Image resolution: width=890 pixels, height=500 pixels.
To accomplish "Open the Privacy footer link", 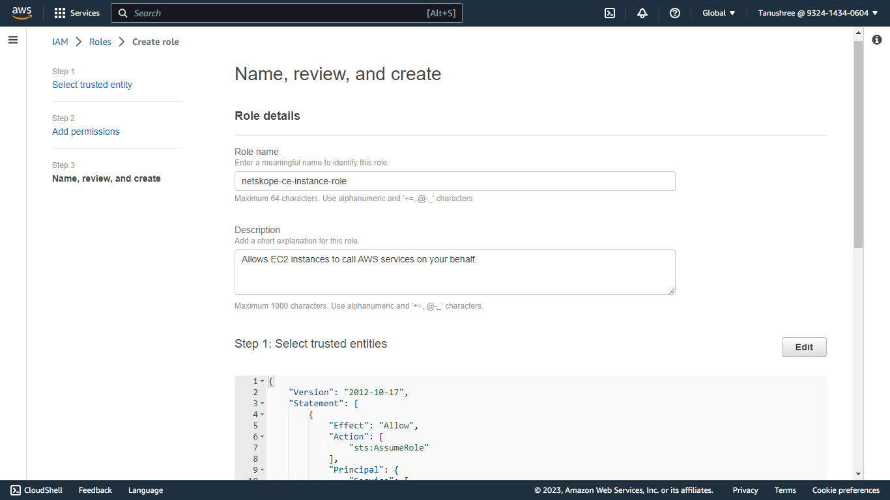I will click(x=745, y=490).
